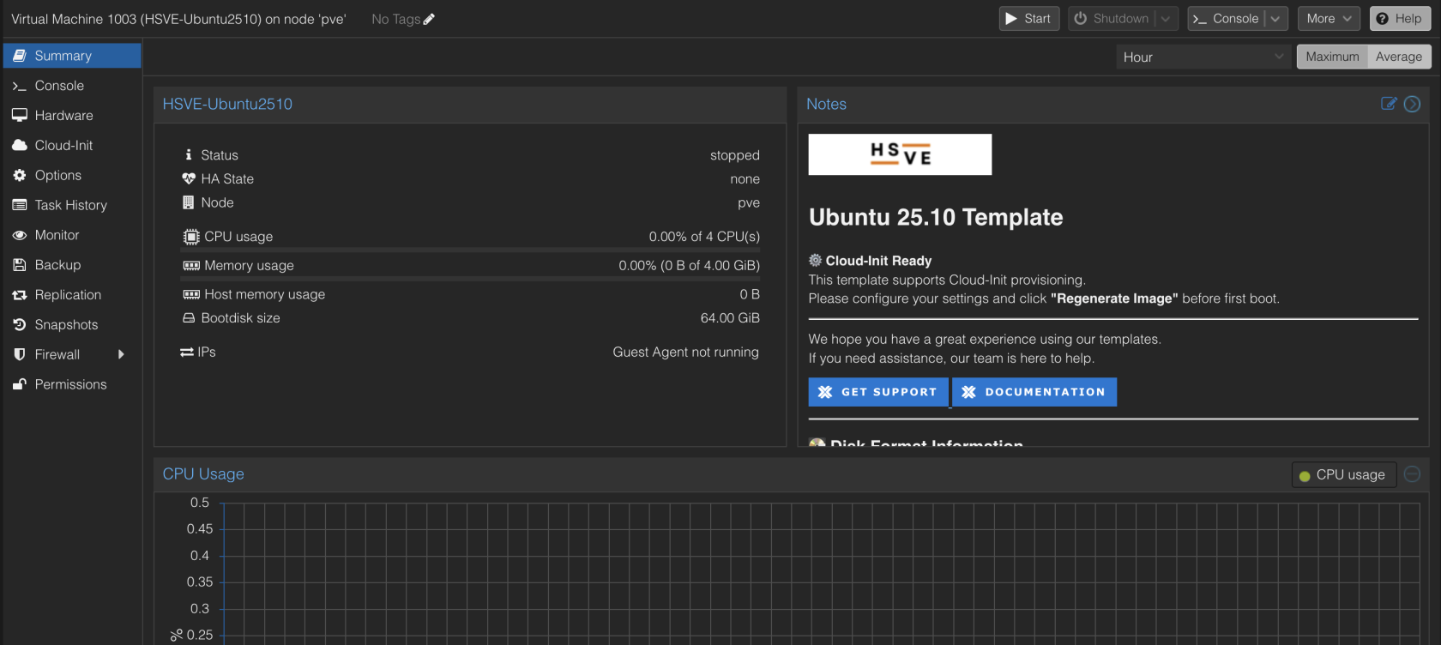1441x645 pixels.
Task: Expand the Firewall submenu arrow
Action: (121, 354)
